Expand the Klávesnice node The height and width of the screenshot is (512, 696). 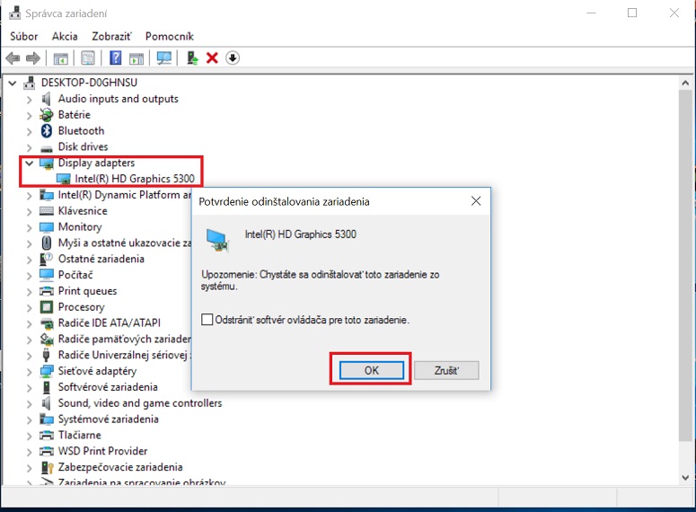pyautogui.click(x=30, y=212)
